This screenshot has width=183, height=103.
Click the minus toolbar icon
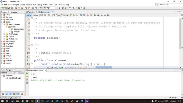[x=76, y=8]
